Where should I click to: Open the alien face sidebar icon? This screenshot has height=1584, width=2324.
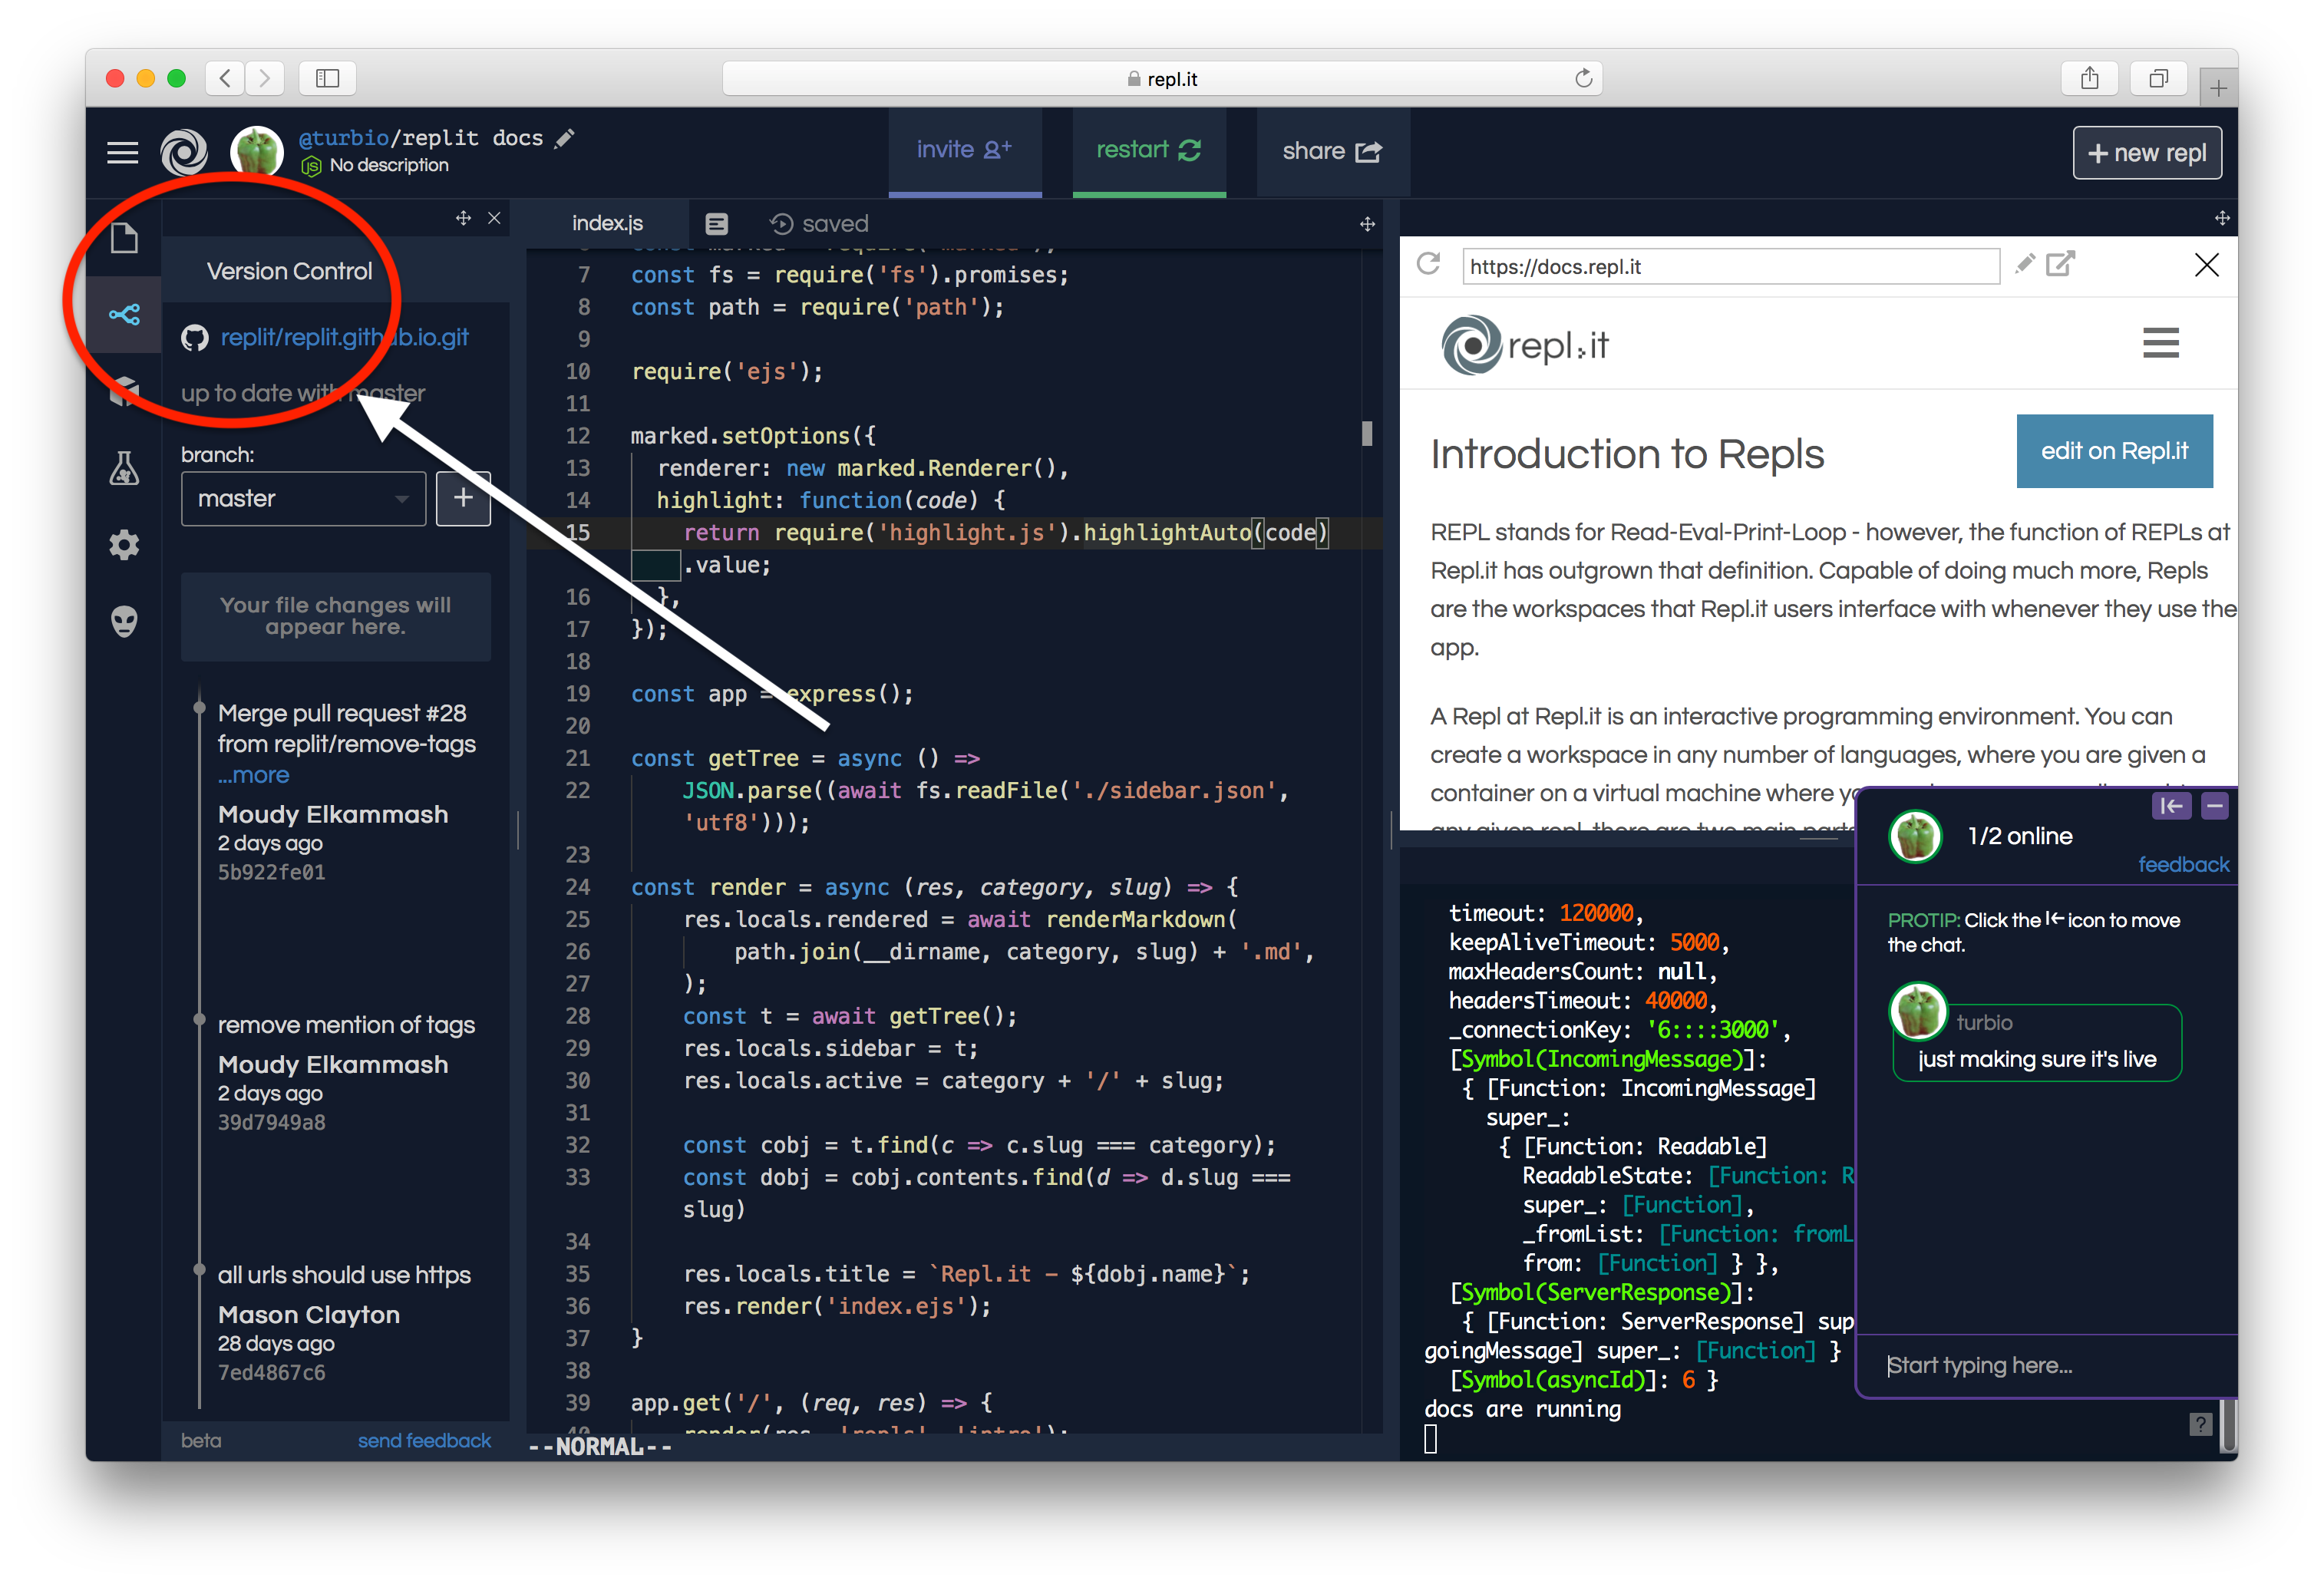pyautogui.click(x=124, y=621)
